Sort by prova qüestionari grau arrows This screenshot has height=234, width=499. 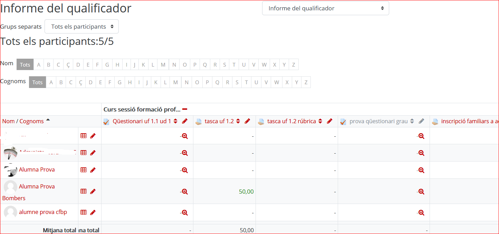pyautogui.click(x=412, y=121)
